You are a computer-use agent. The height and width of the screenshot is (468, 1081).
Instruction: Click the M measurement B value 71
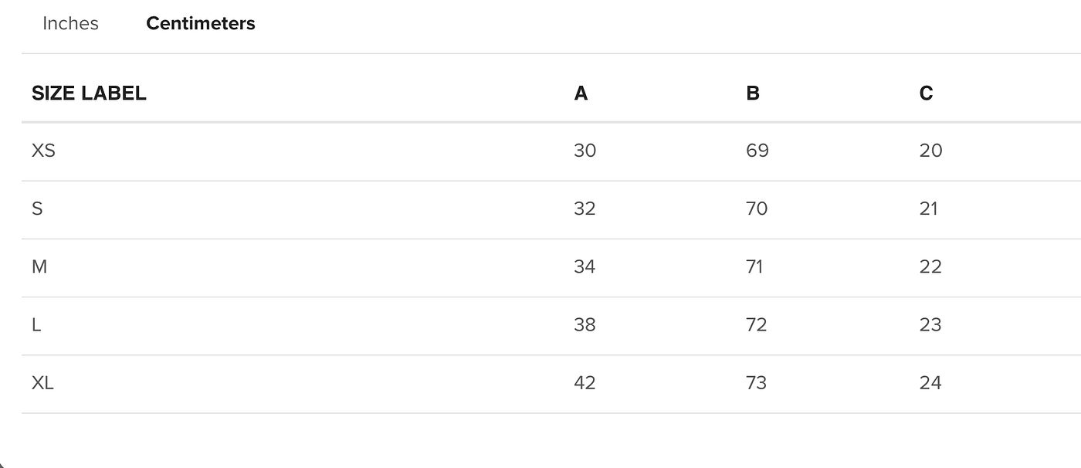[755, 266]
